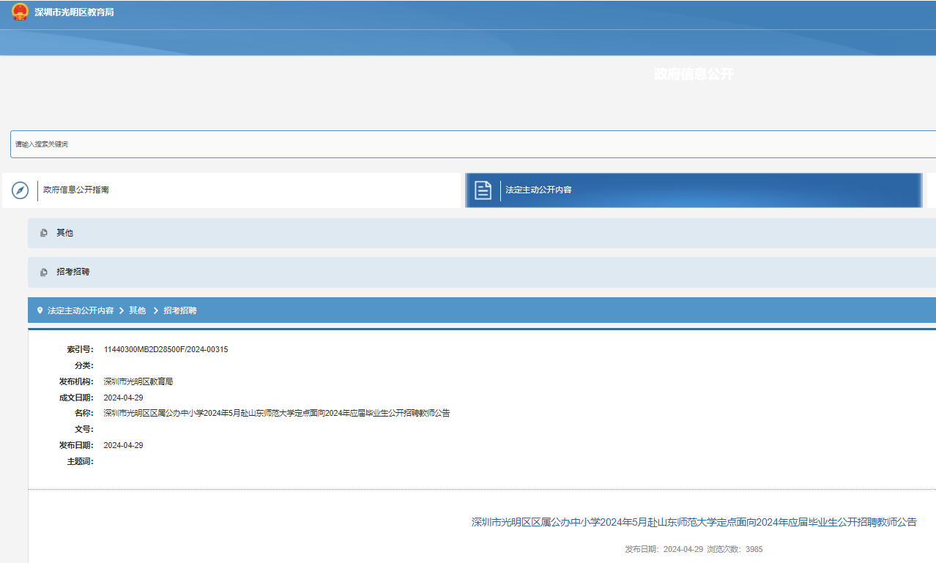Click the national emblem logo icon
Image resolution: width=936 pixels, height=563 pixels.
coord(21,12)
